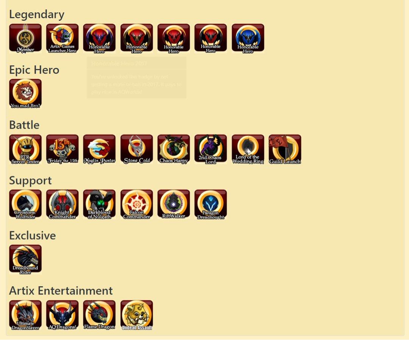This screenshot has width=409, height=340.
Task: Open the 2nd Chaos Lord badge
Action: pos(211,149)
